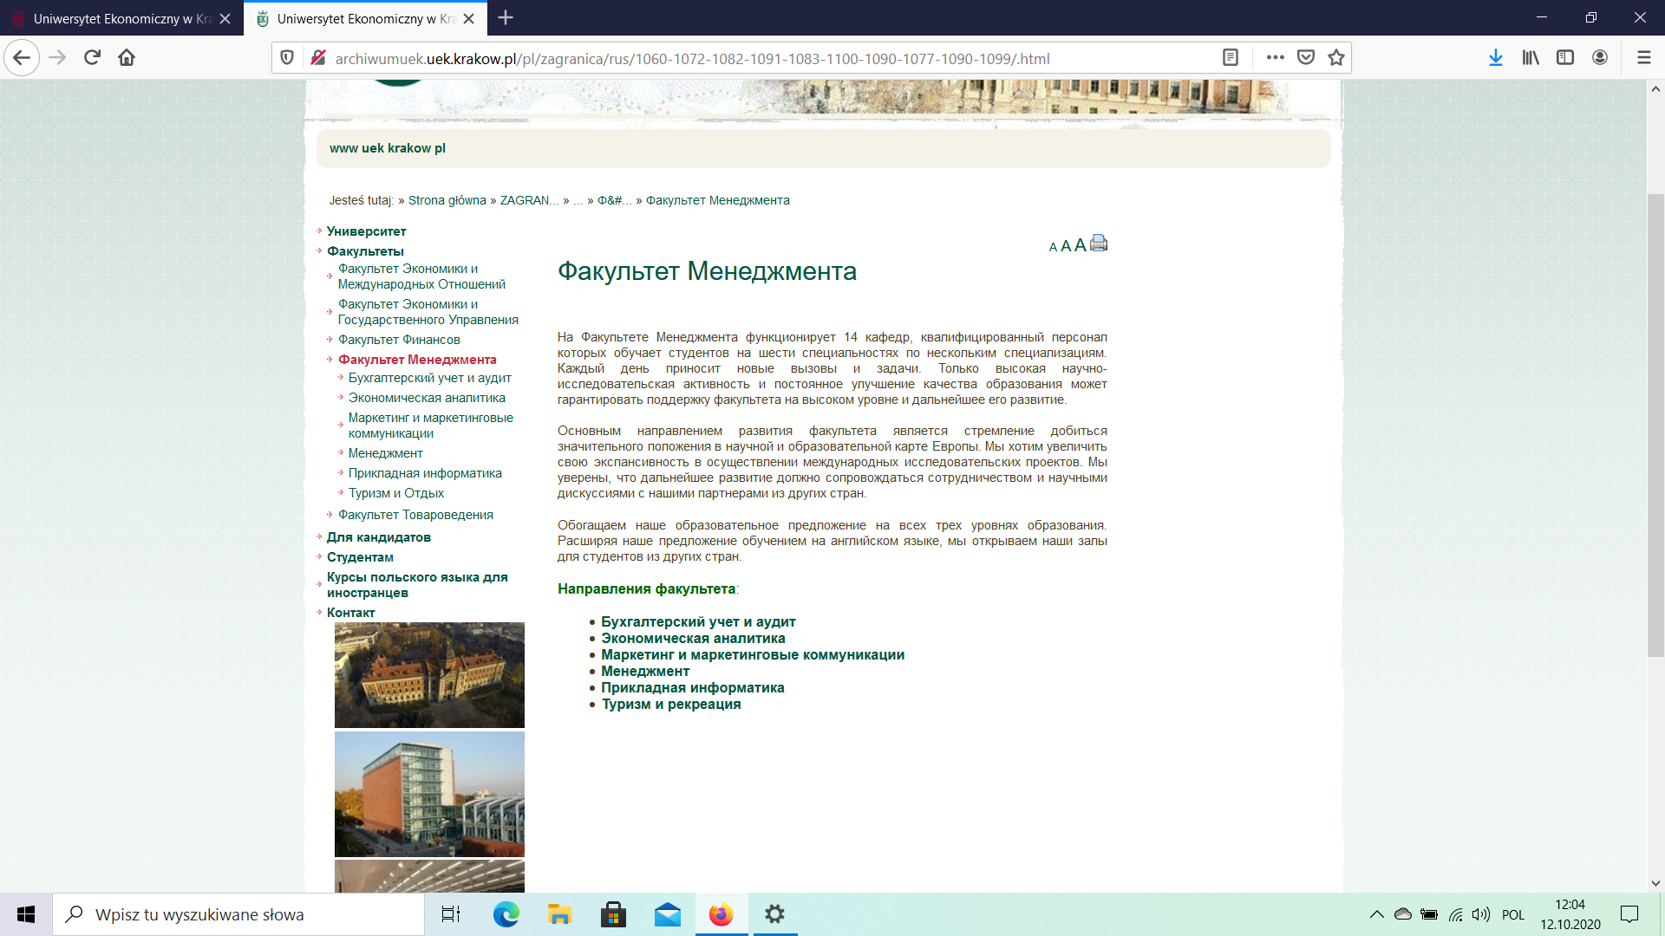
Task: Open the Firefox Library icon
Action: [x=1531, y=58]
